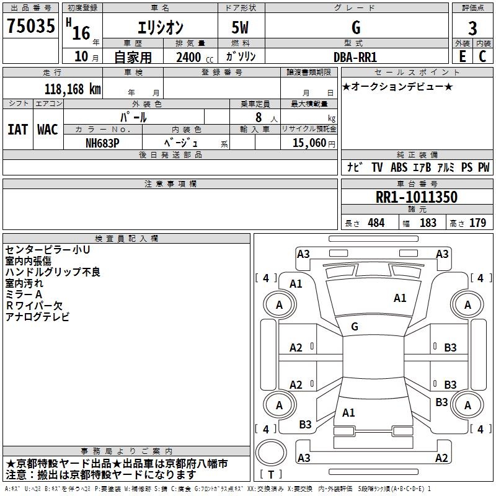The height and width of the screenshot is (496, 496).
Task: Click the mileage value 118,168 km
Action: [x=73, y=89]
